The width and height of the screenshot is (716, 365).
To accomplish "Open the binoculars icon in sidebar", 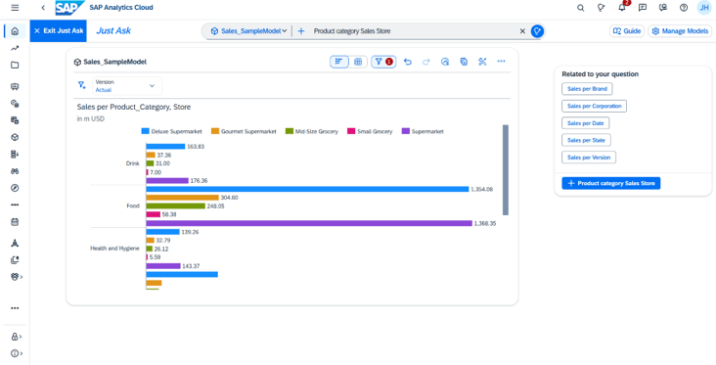I will tap(15, 171).
